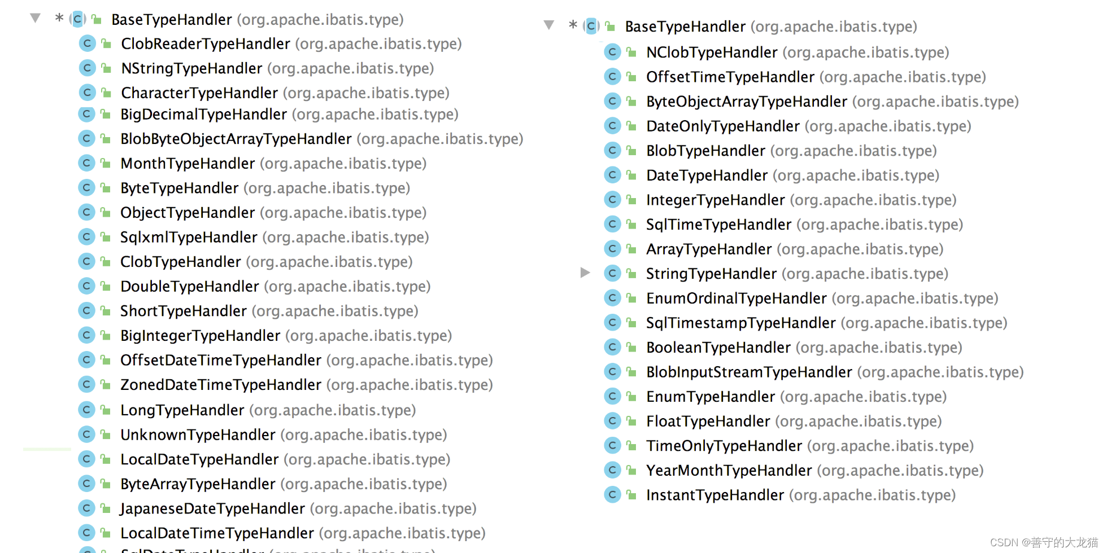The image size is (1107, 553).
Task: Click the class icon next to MonthTypeHandler
Action: 86,163
